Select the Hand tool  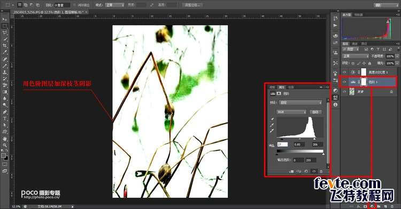(x=5, y=139)
